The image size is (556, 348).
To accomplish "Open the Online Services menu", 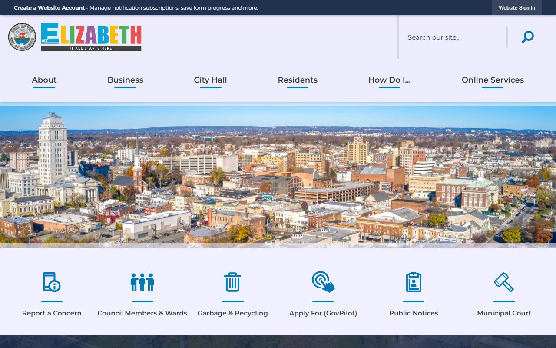I will 493,80.
